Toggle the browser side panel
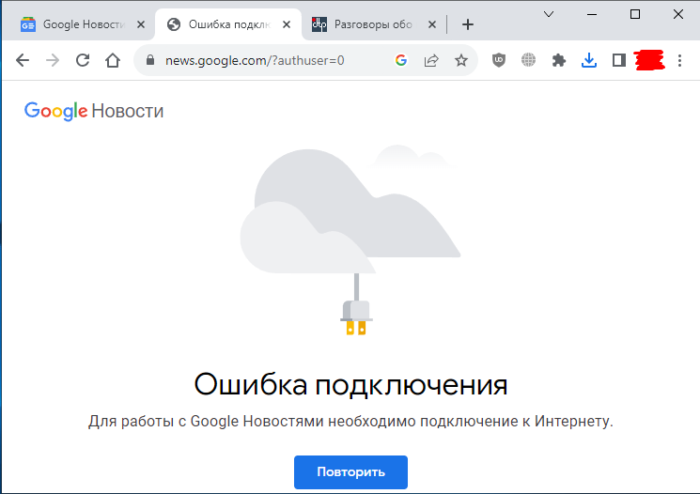 coord(619,61)
